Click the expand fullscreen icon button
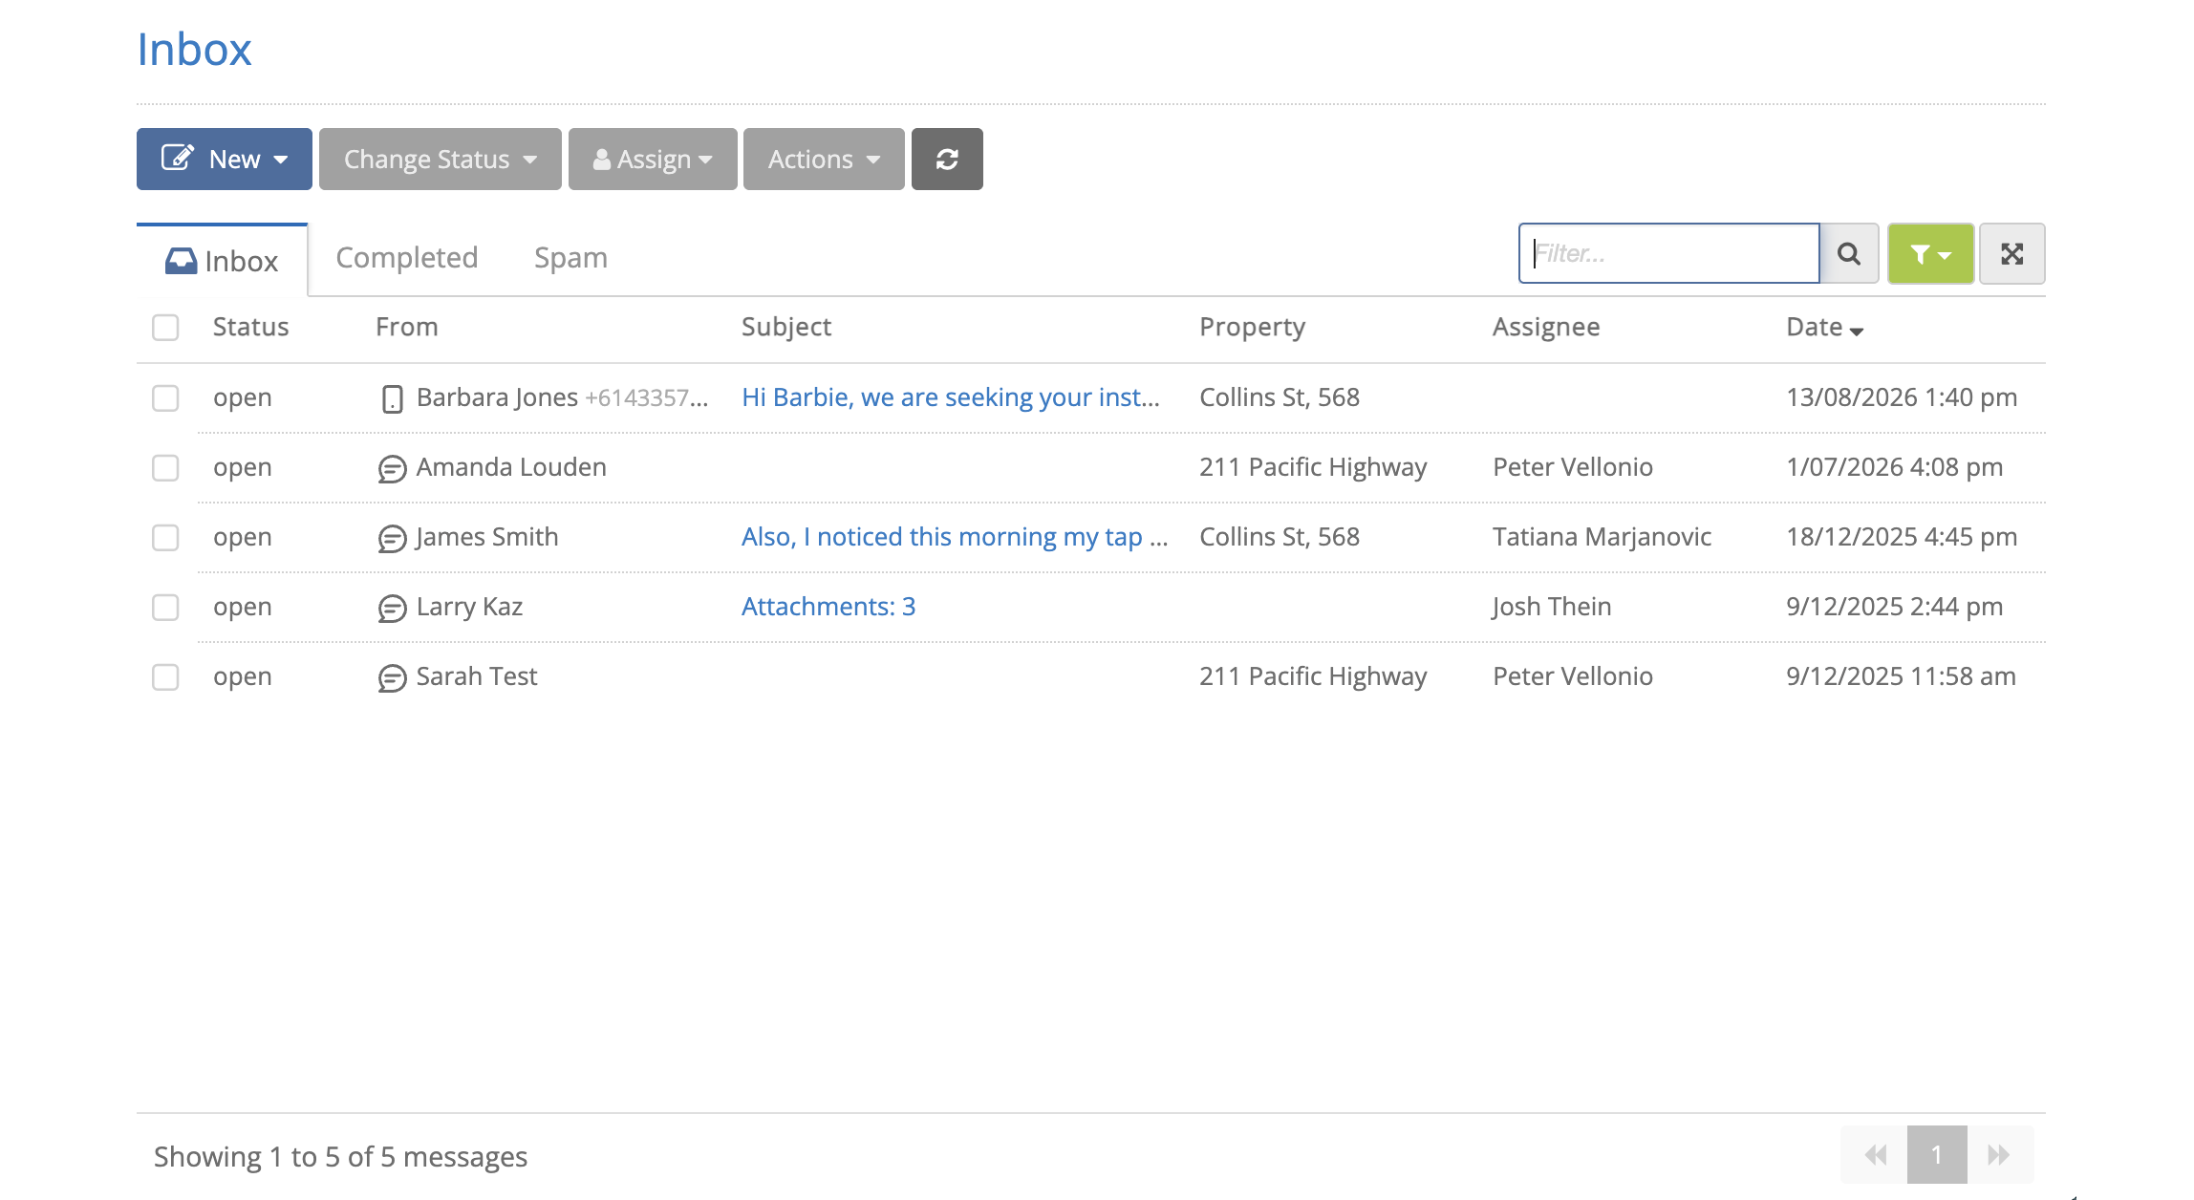The width and height of the screenshot is (2194, 1200). click(2012, 253)
